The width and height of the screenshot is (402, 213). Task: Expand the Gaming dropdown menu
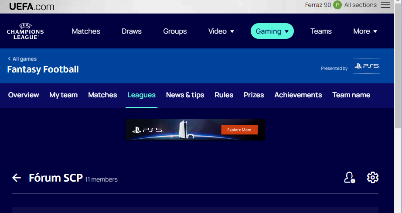pos(272,31)
